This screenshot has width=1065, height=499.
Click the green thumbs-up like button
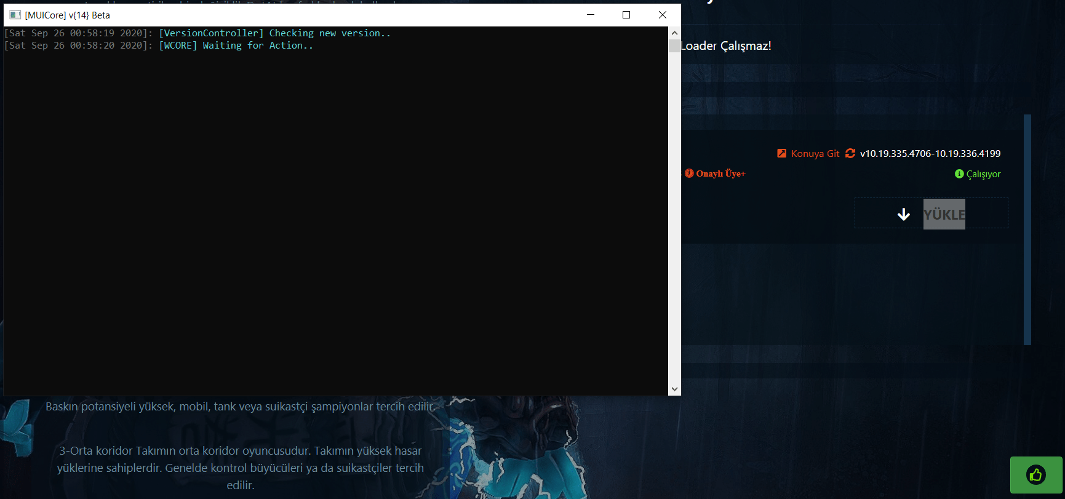[1036, 475]
